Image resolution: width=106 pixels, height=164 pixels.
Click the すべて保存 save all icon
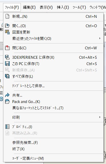click(7, 76)
